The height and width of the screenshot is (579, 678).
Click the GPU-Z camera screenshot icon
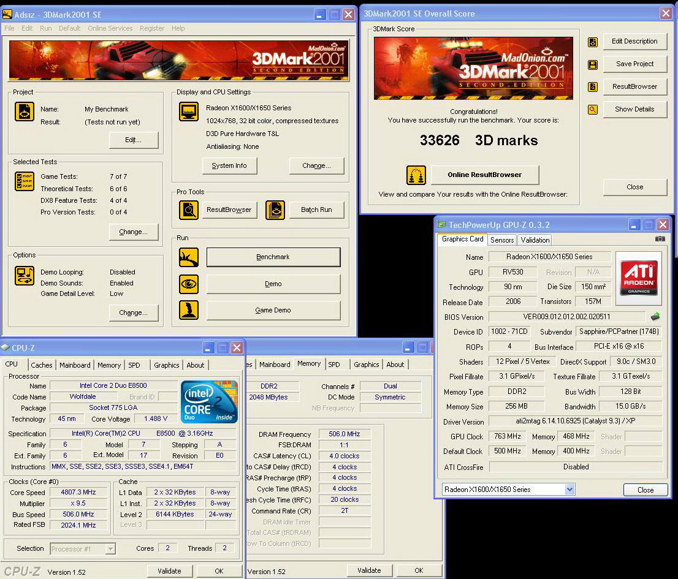(x=660, y=238)
